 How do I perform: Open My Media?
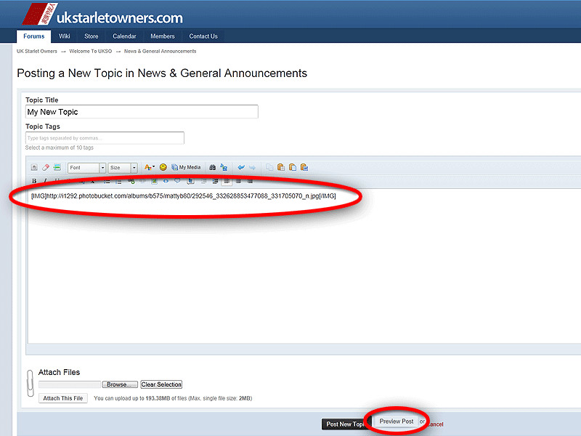186,167
